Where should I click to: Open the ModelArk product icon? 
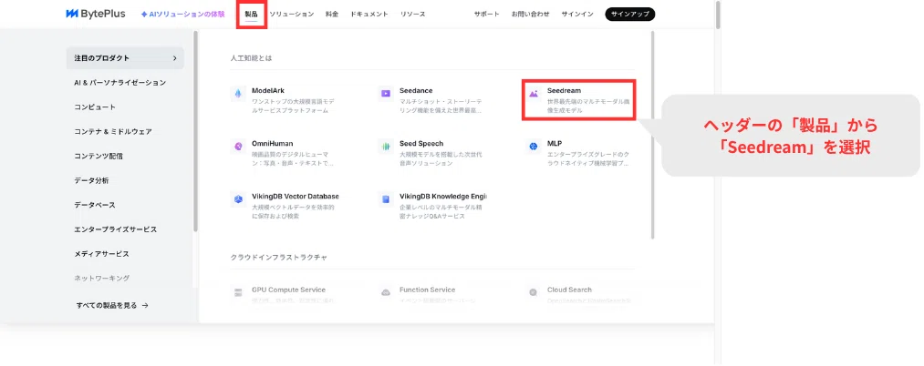(x=238, y=94)
